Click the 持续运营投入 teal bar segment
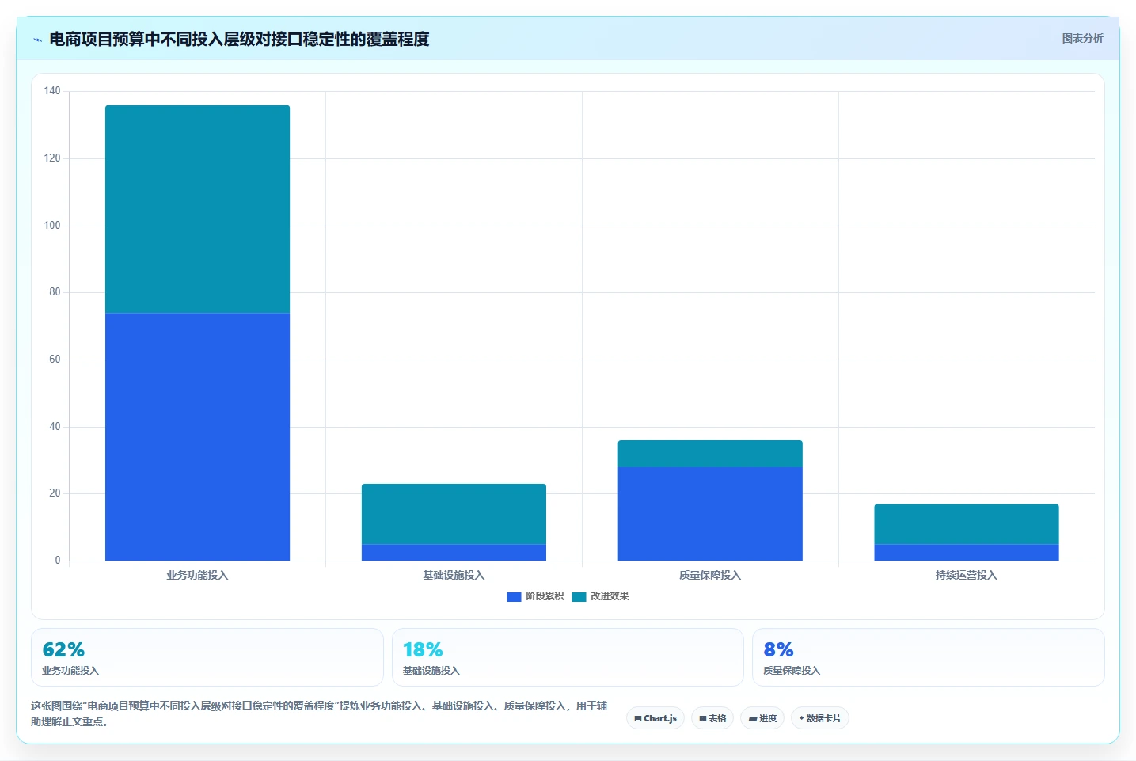The height and width of the screenshot is (761, 1136). 967,524
